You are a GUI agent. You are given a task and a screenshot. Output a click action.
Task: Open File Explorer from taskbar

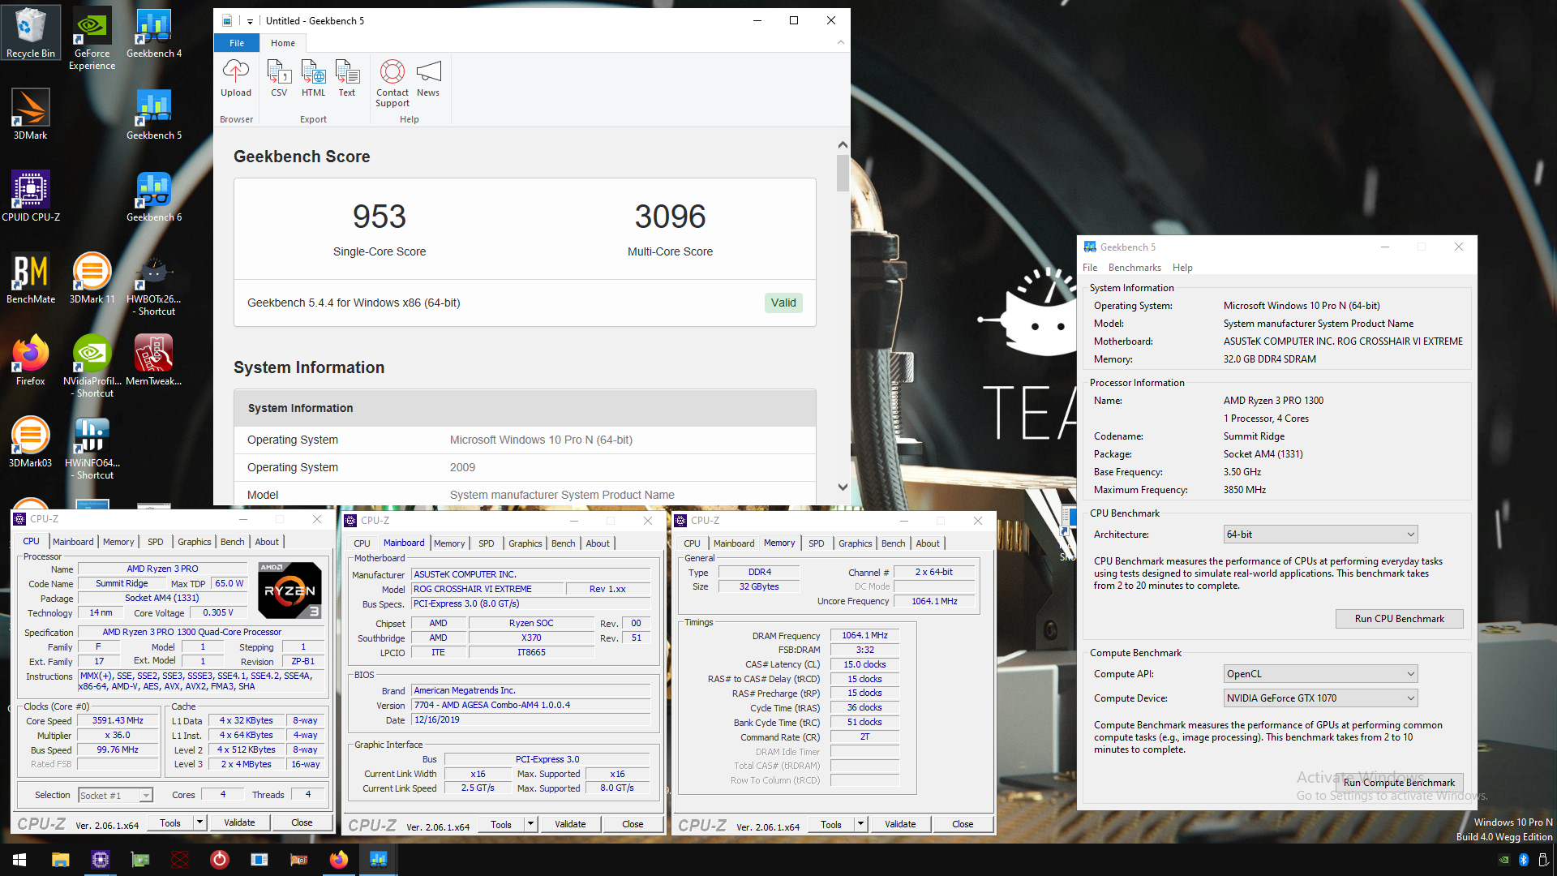61,860
